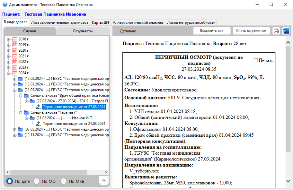The width and height of the screenshot is (293, 190).
Task: Collapse the "Врач общей практики" specialty node
Action: point(21,96)
